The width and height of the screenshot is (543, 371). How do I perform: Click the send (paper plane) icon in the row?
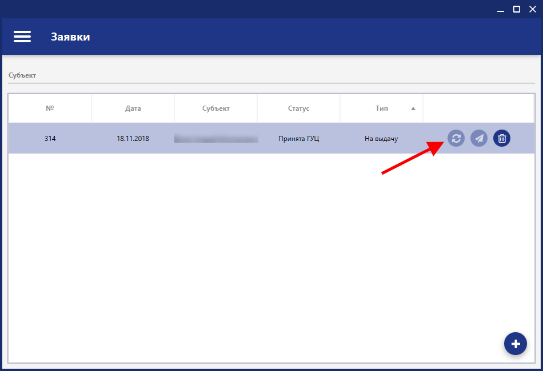(479, 138)
